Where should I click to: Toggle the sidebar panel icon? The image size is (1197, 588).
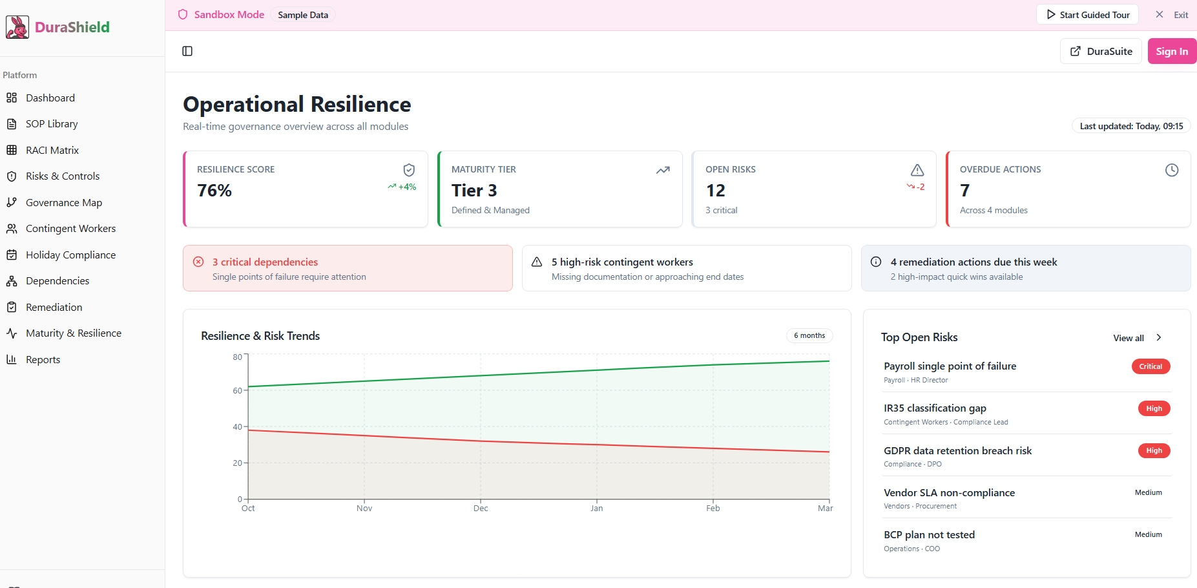[187, 51]
